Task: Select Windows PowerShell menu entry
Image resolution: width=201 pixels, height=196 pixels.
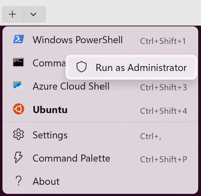Action: [100, 39]
